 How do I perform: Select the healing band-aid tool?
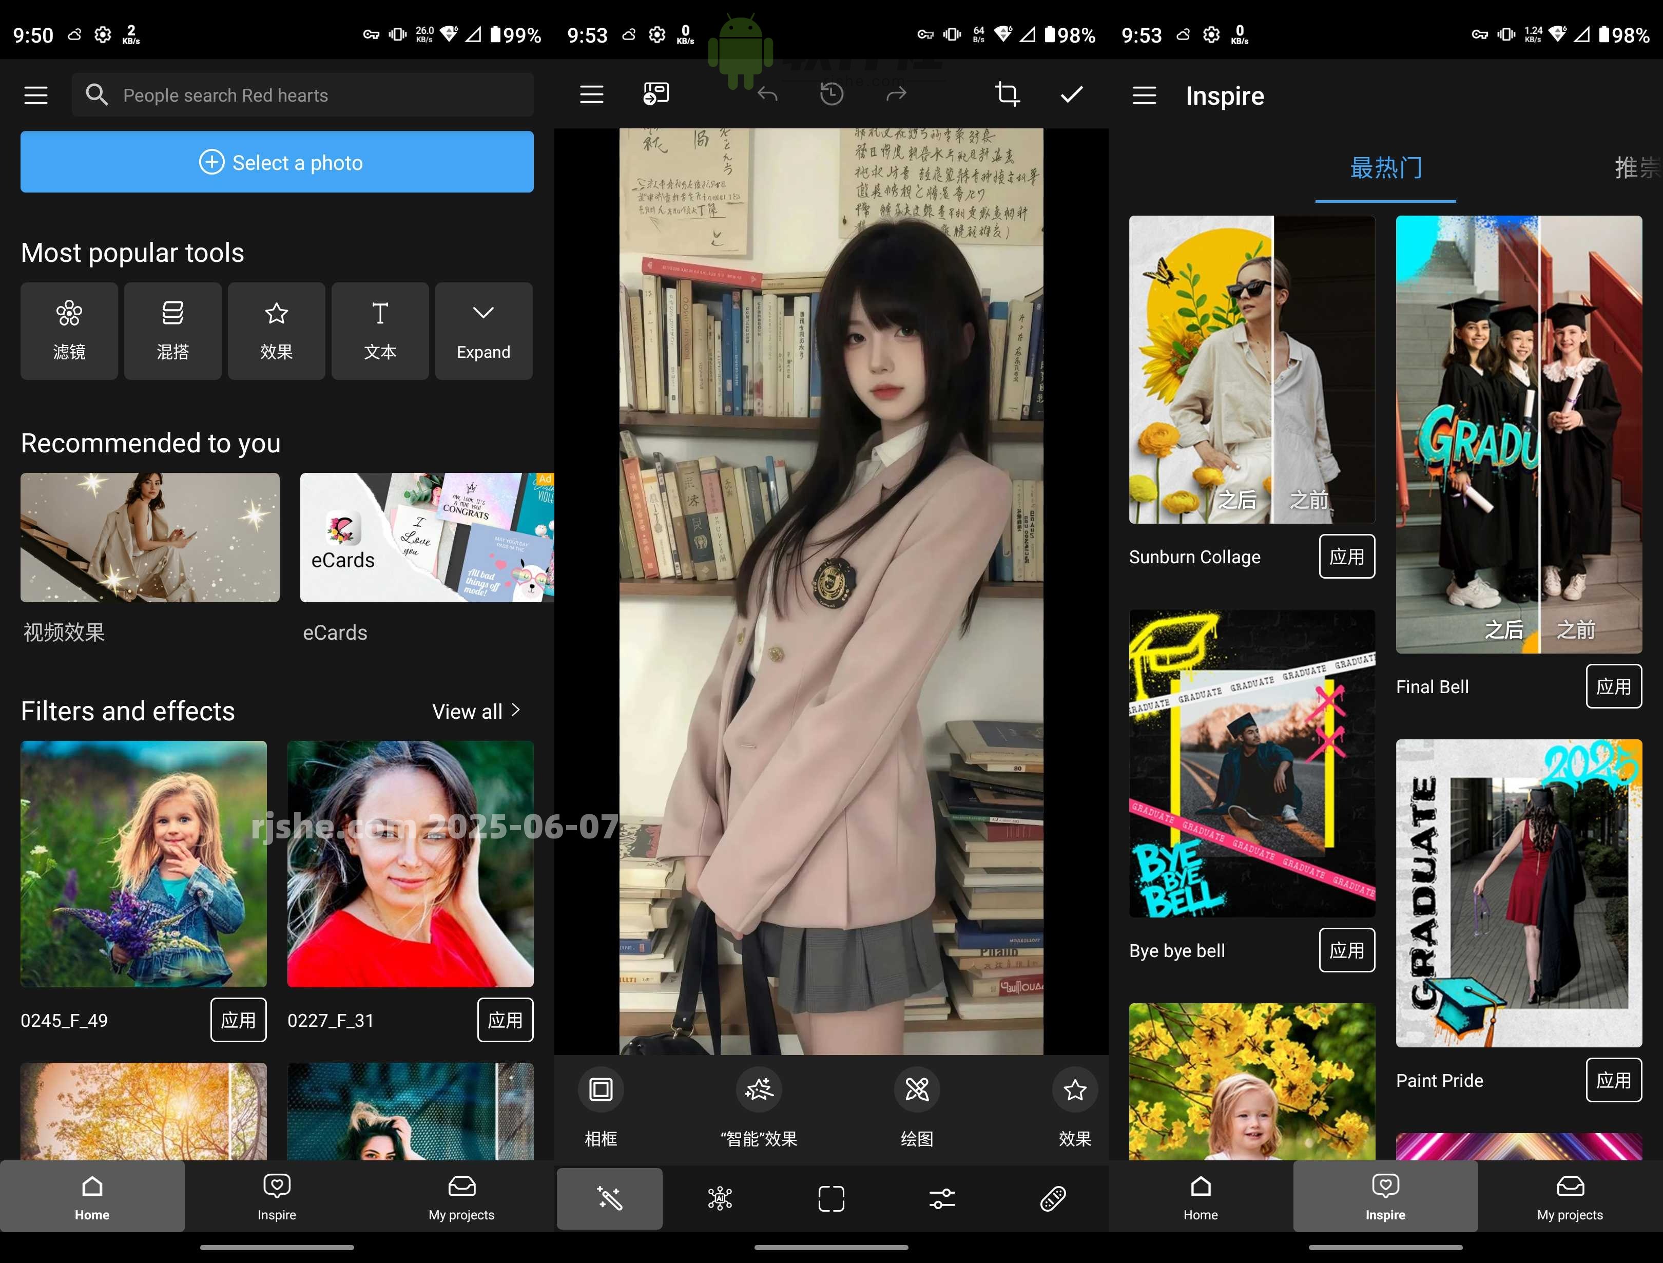coord(1053,1198)
